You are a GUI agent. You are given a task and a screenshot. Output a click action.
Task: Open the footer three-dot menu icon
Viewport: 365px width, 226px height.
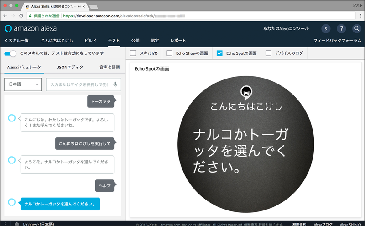(x=5, y=224)
